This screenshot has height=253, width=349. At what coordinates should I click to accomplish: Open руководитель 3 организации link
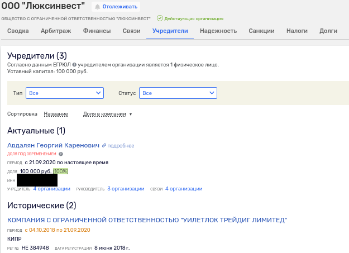click(126, 189)
